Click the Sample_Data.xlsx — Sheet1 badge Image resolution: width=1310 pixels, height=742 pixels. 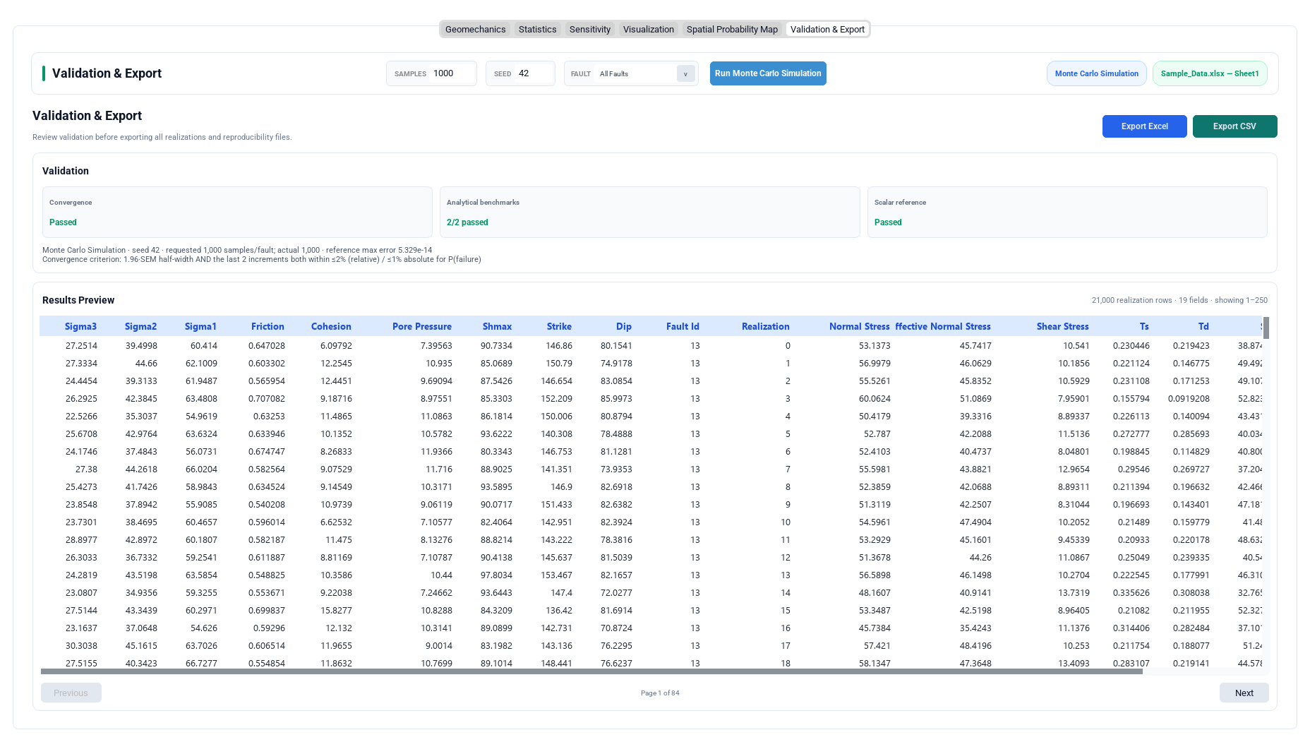[1209, 73]
